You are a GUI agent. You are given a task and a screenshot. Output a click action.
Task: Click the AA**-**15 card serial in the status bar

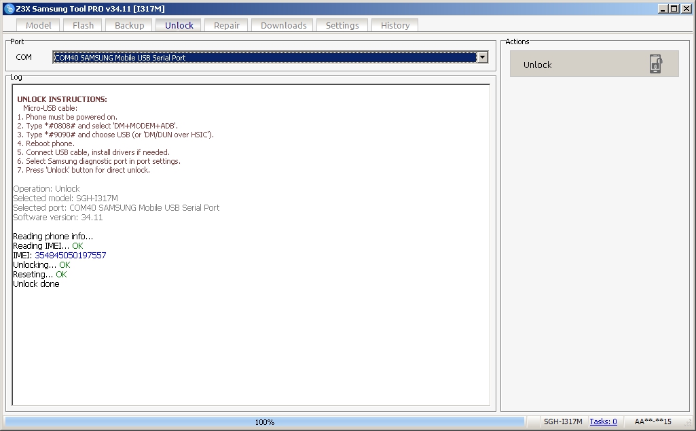coord(653,421)
